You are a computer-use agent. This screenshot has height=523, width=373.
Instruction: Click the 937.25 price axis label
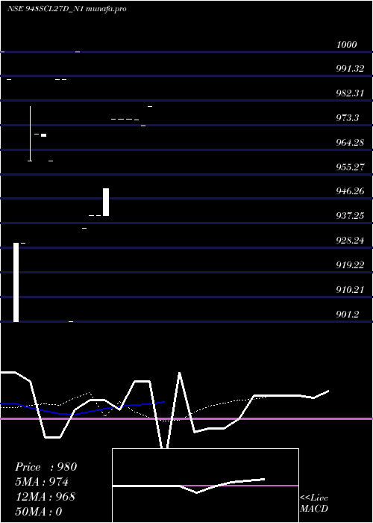coord(350,215)
